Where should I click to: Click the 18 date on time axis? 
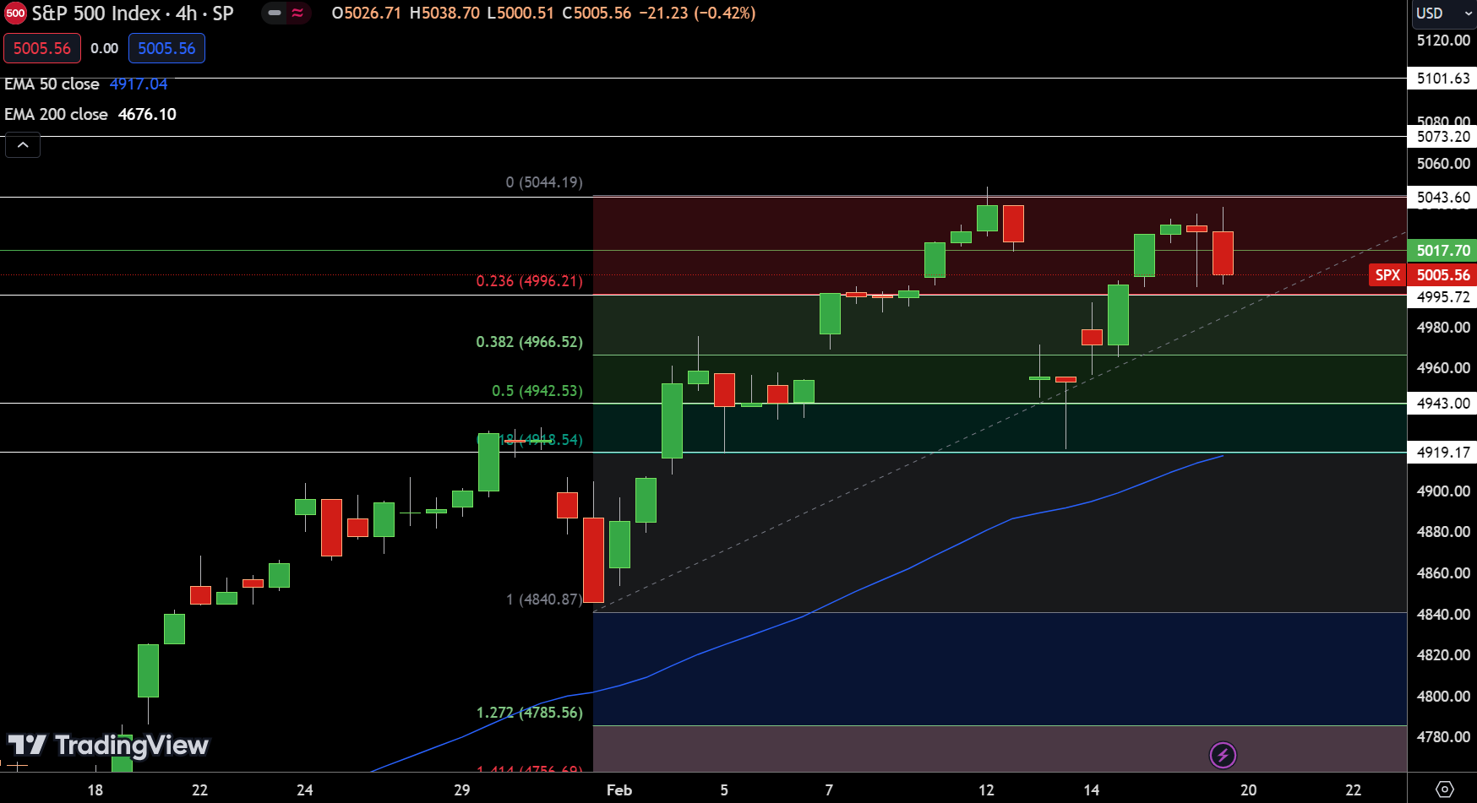(x=95, y=790)
